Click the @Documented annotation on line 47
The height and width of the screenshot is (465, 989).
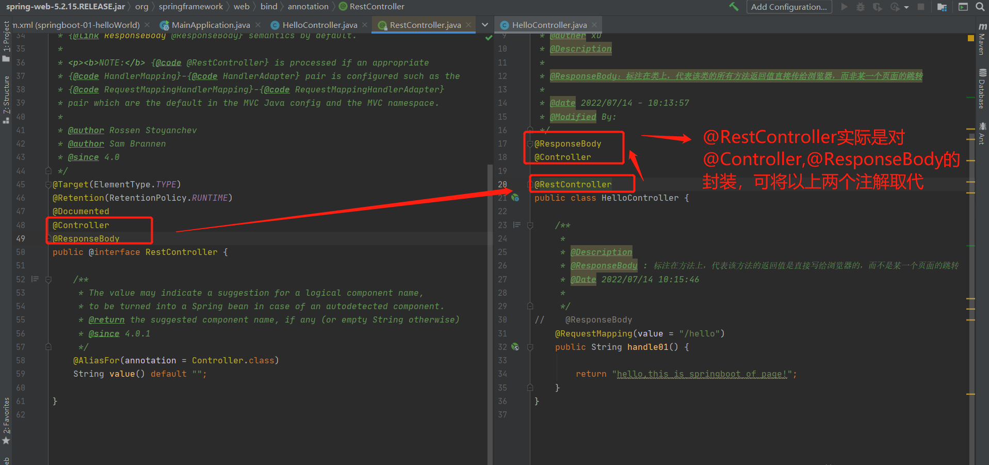81,211
